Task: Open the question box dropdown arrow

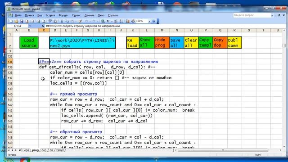Action: pos(272,15)
